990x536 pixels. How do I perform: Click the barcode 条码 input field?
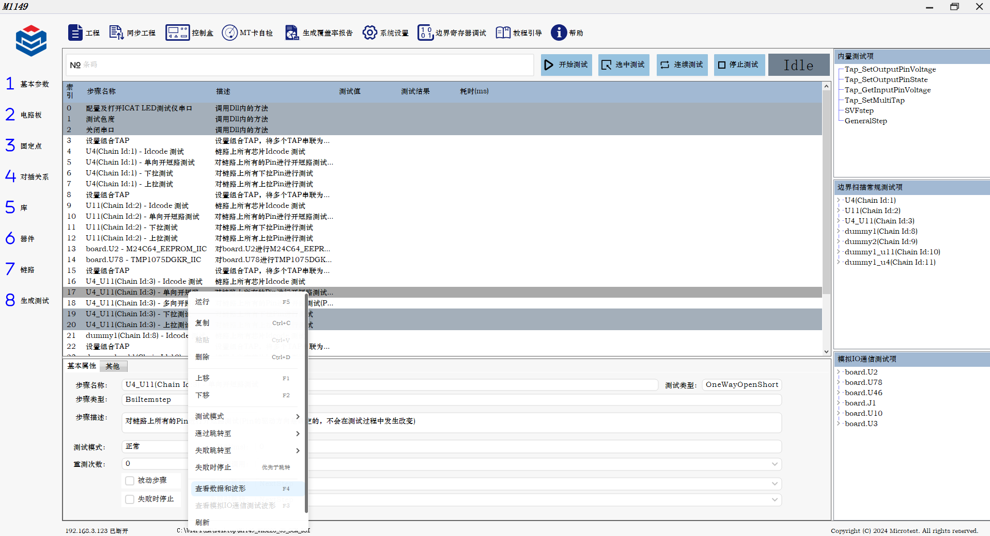pos(299,65)
